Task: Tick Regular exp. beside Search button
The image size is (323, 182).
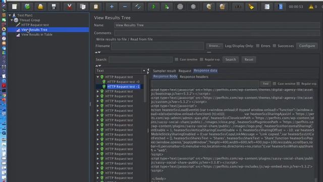Action: pos(201,60)
